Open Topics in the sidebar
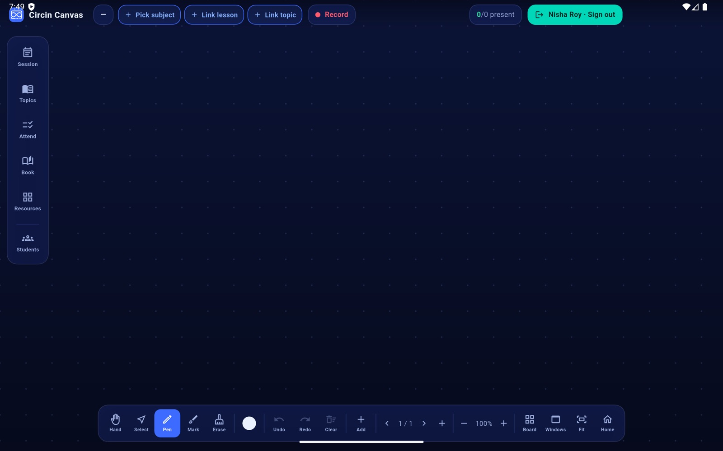The width and height of the screenshot is (723, 451). pos(28,93)
